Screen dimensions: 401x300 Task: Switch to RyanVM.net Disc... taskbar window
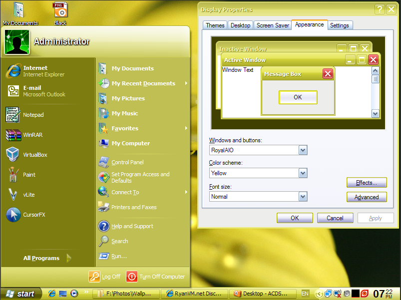[x=194, y=294]
